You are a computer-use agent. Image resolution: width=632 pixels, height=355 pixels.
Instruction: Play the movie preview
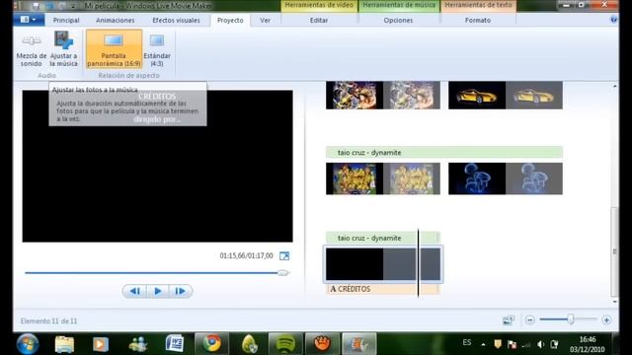click(x=158, y=291)
